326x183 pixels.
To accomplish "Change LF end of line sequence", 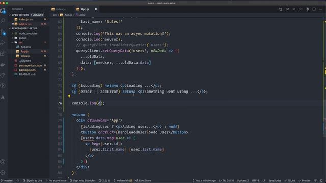I will (264, 181).
